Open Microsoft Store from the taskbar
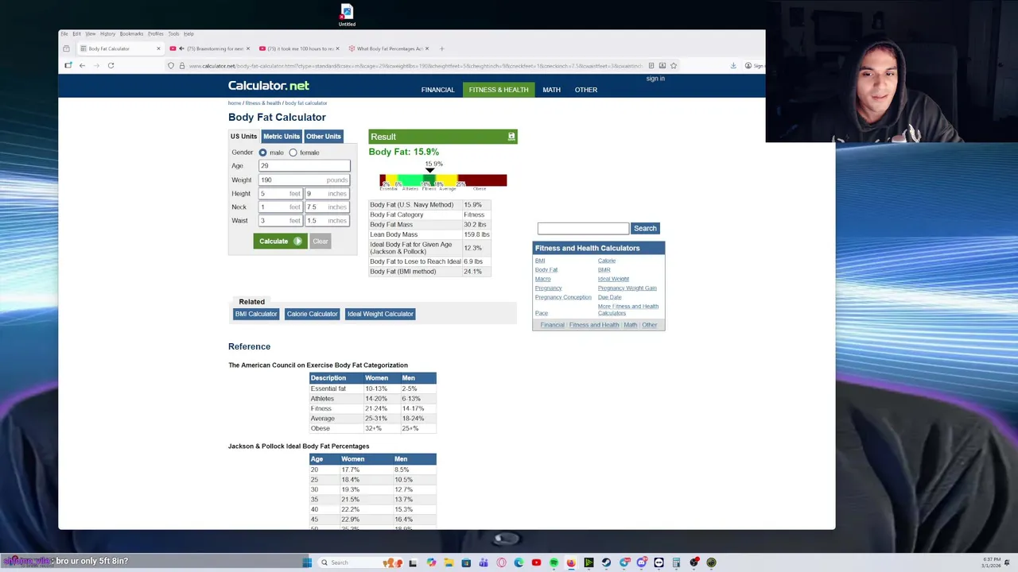Screen dimensions: 1018x572 (x=466, y=562)
